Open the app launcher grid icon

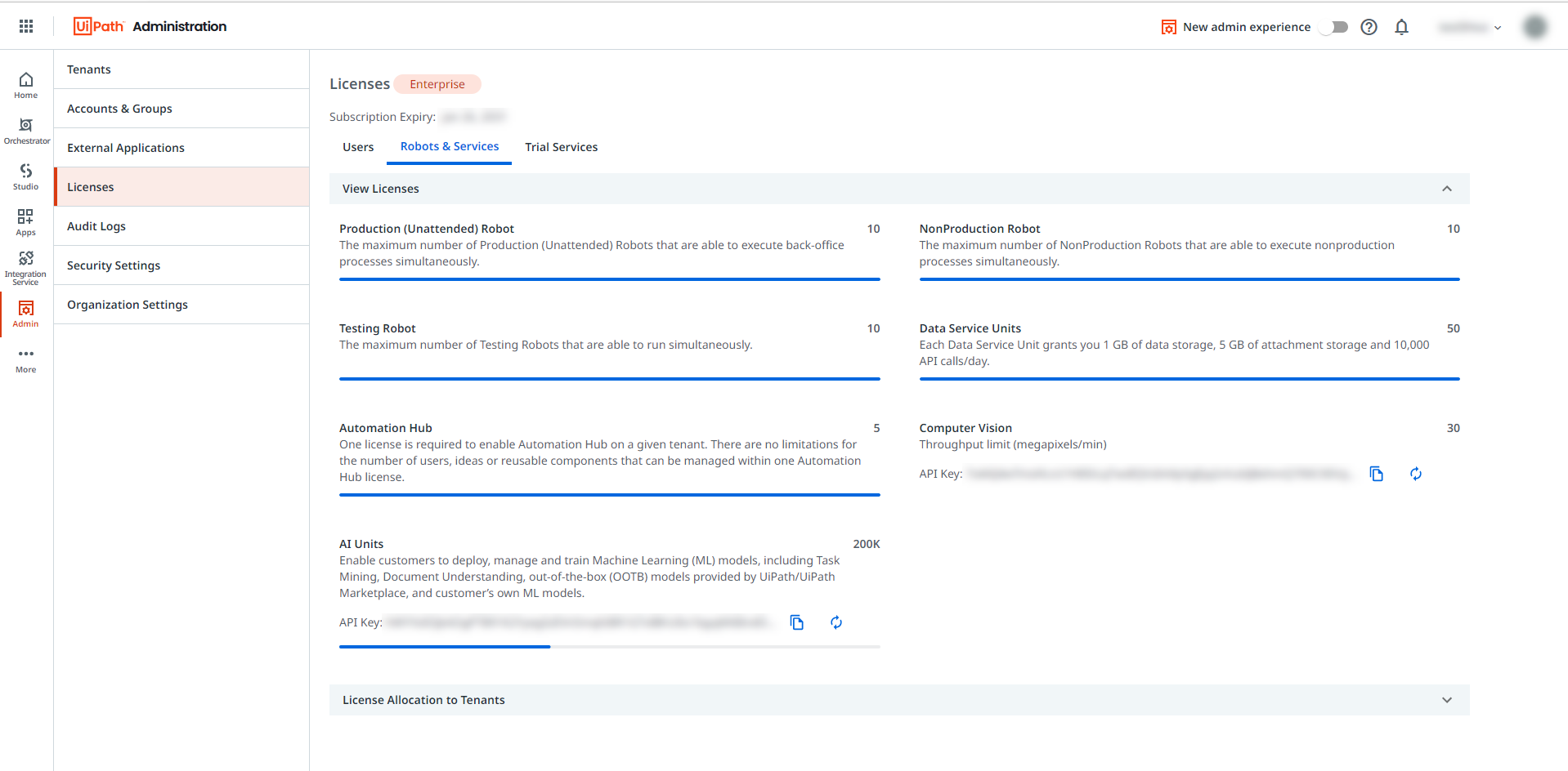pyautogui.click(x=26, y=26)
